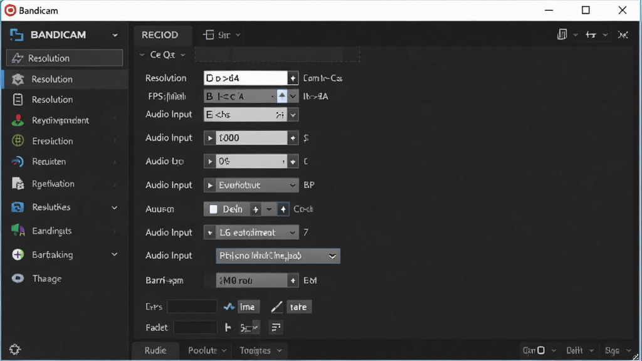The width and height of the screenshot is (642, 361).
Task: Click the clipboard icon of the third Resolution item
Action: [x=18, y=100]
